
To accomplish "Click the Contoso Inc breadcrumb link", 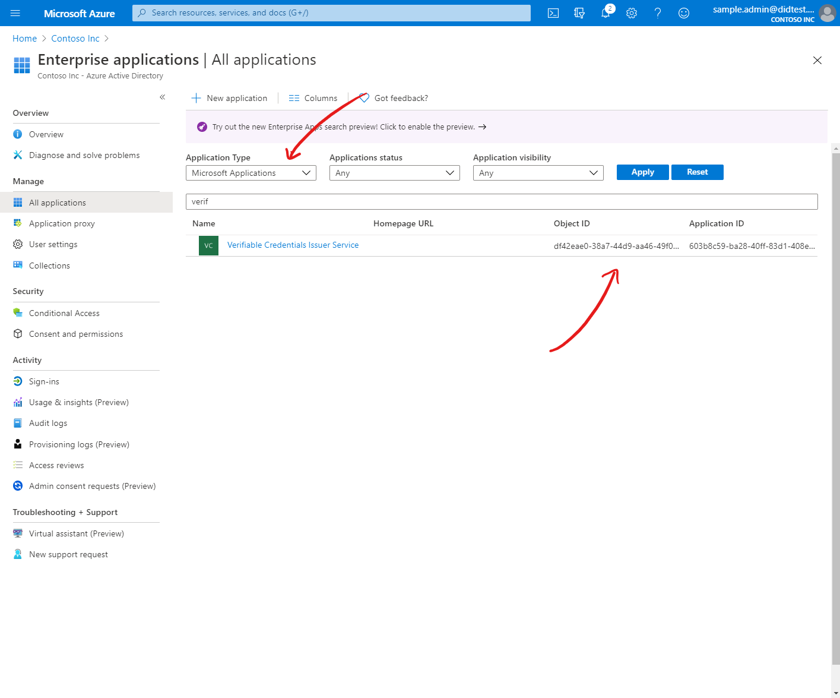I will pos(75,39).
